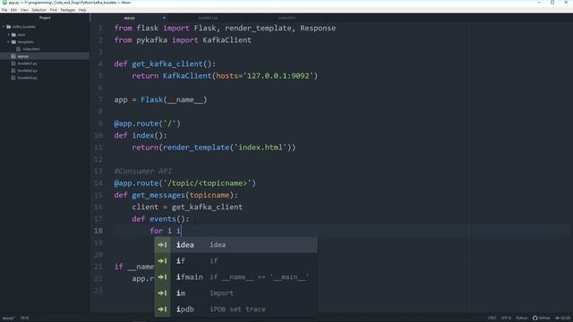
Task: Click the CRLF line ending selector
Action: tap(492, 318)
